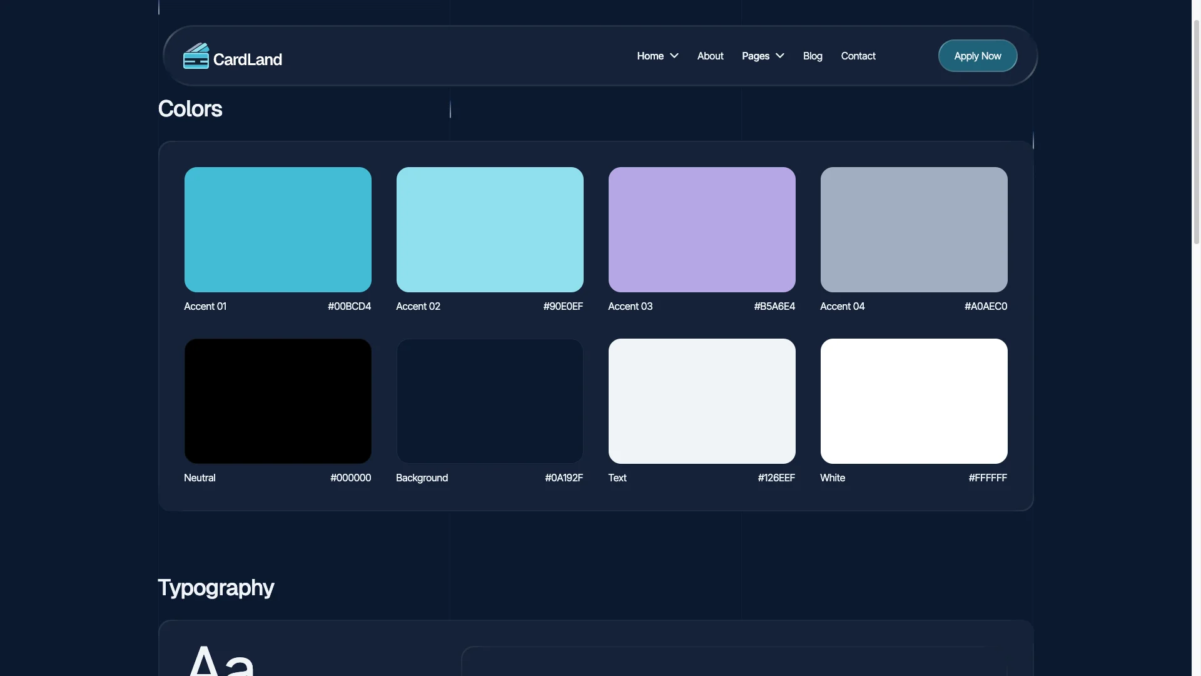Image resolution: width=1201 pixels, height=676 pixels.
Task: Select the White color swatch
Action: 913,401
